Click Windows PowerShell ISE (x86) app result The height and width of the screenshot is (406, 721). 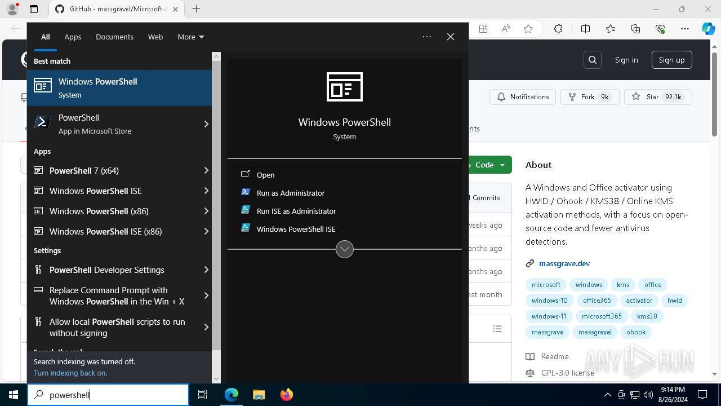coord(113,231)
